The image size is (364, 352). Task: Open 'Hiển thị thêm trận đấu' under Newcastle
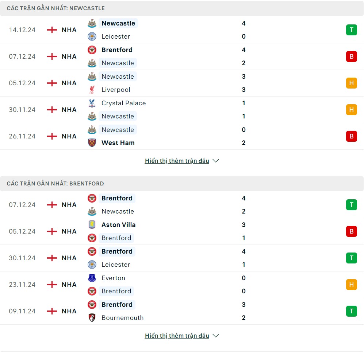(177, 161)
